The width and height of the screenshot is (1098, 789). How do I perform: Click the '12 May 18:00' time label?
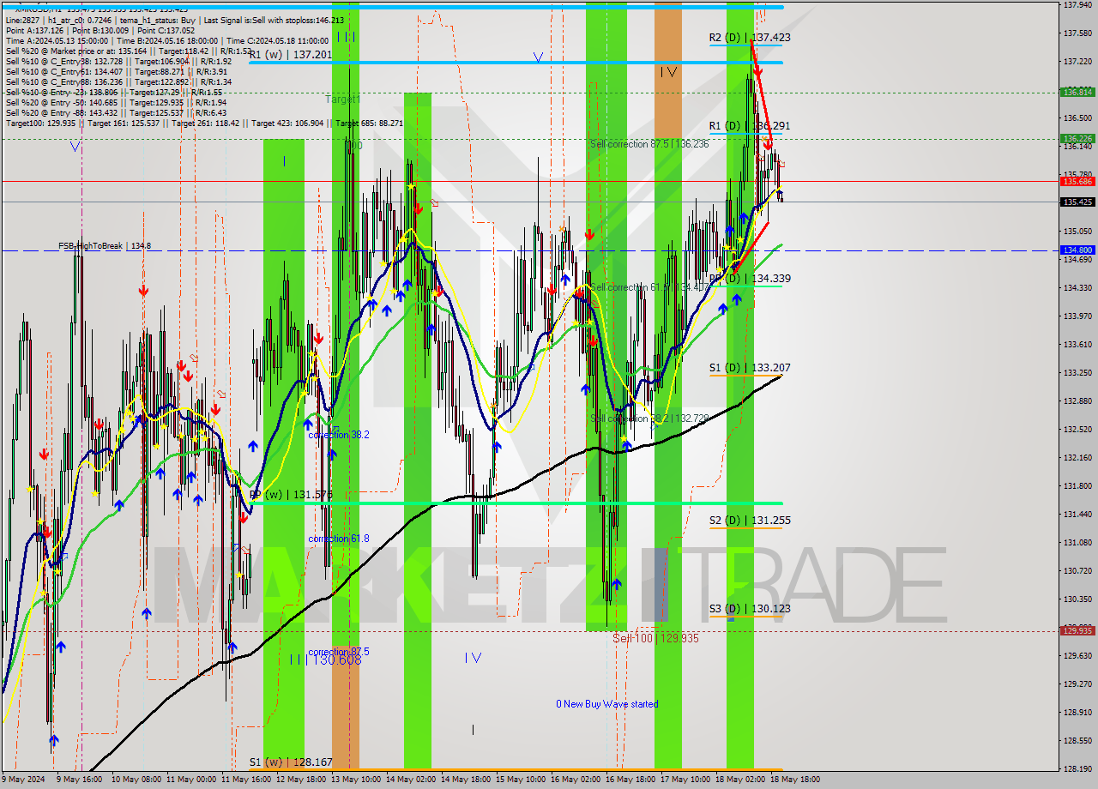pos(300,780)
